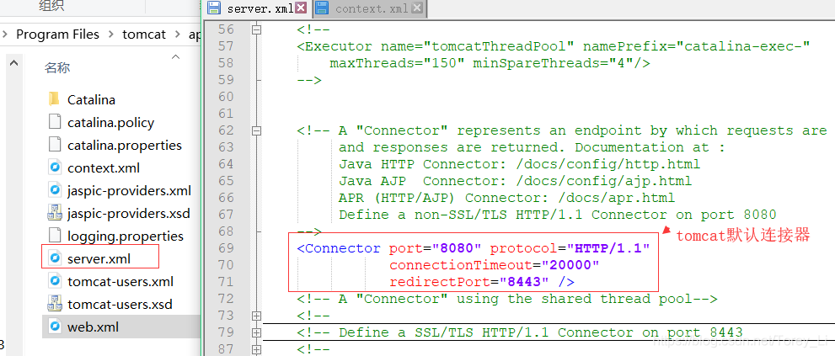This screenshot has height=356, width=835.
Task: Click line number 69 in the editor
Action: [x=226, y=248]
